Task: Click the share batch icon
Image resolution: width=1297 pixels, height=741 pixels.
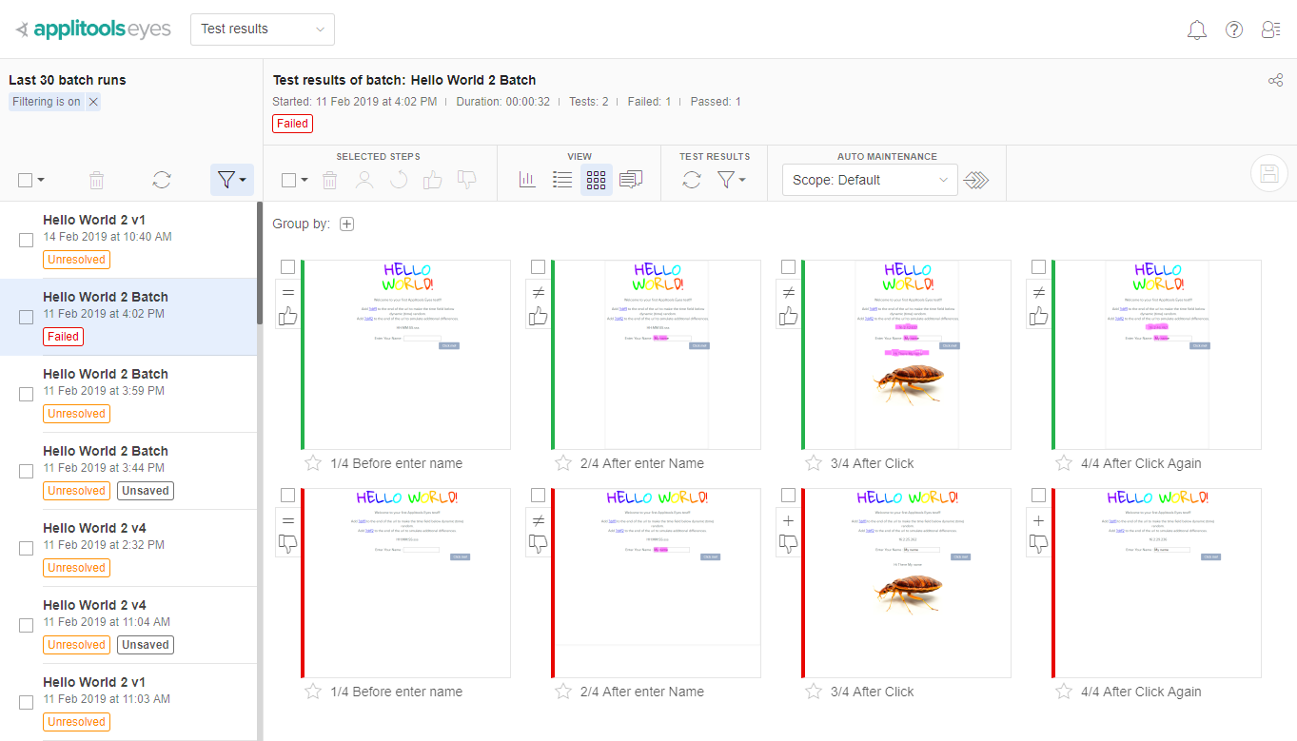Action: click(x=1275, y=81)
